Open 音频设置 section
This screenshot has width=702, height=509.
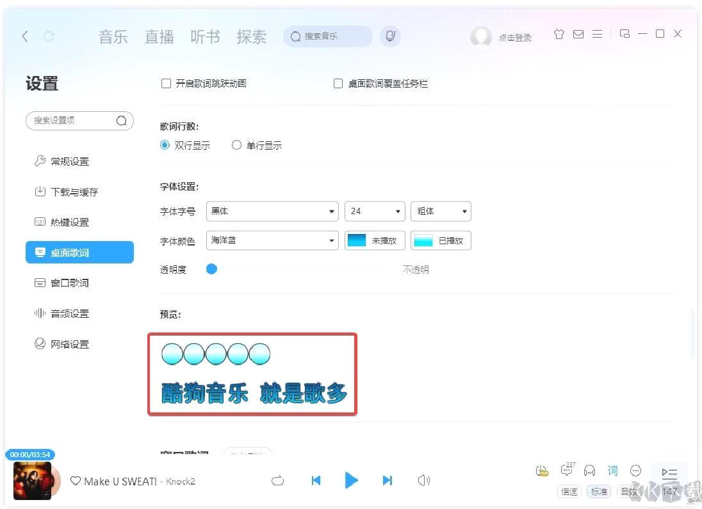pyautogui.click(x=79, y=313)
